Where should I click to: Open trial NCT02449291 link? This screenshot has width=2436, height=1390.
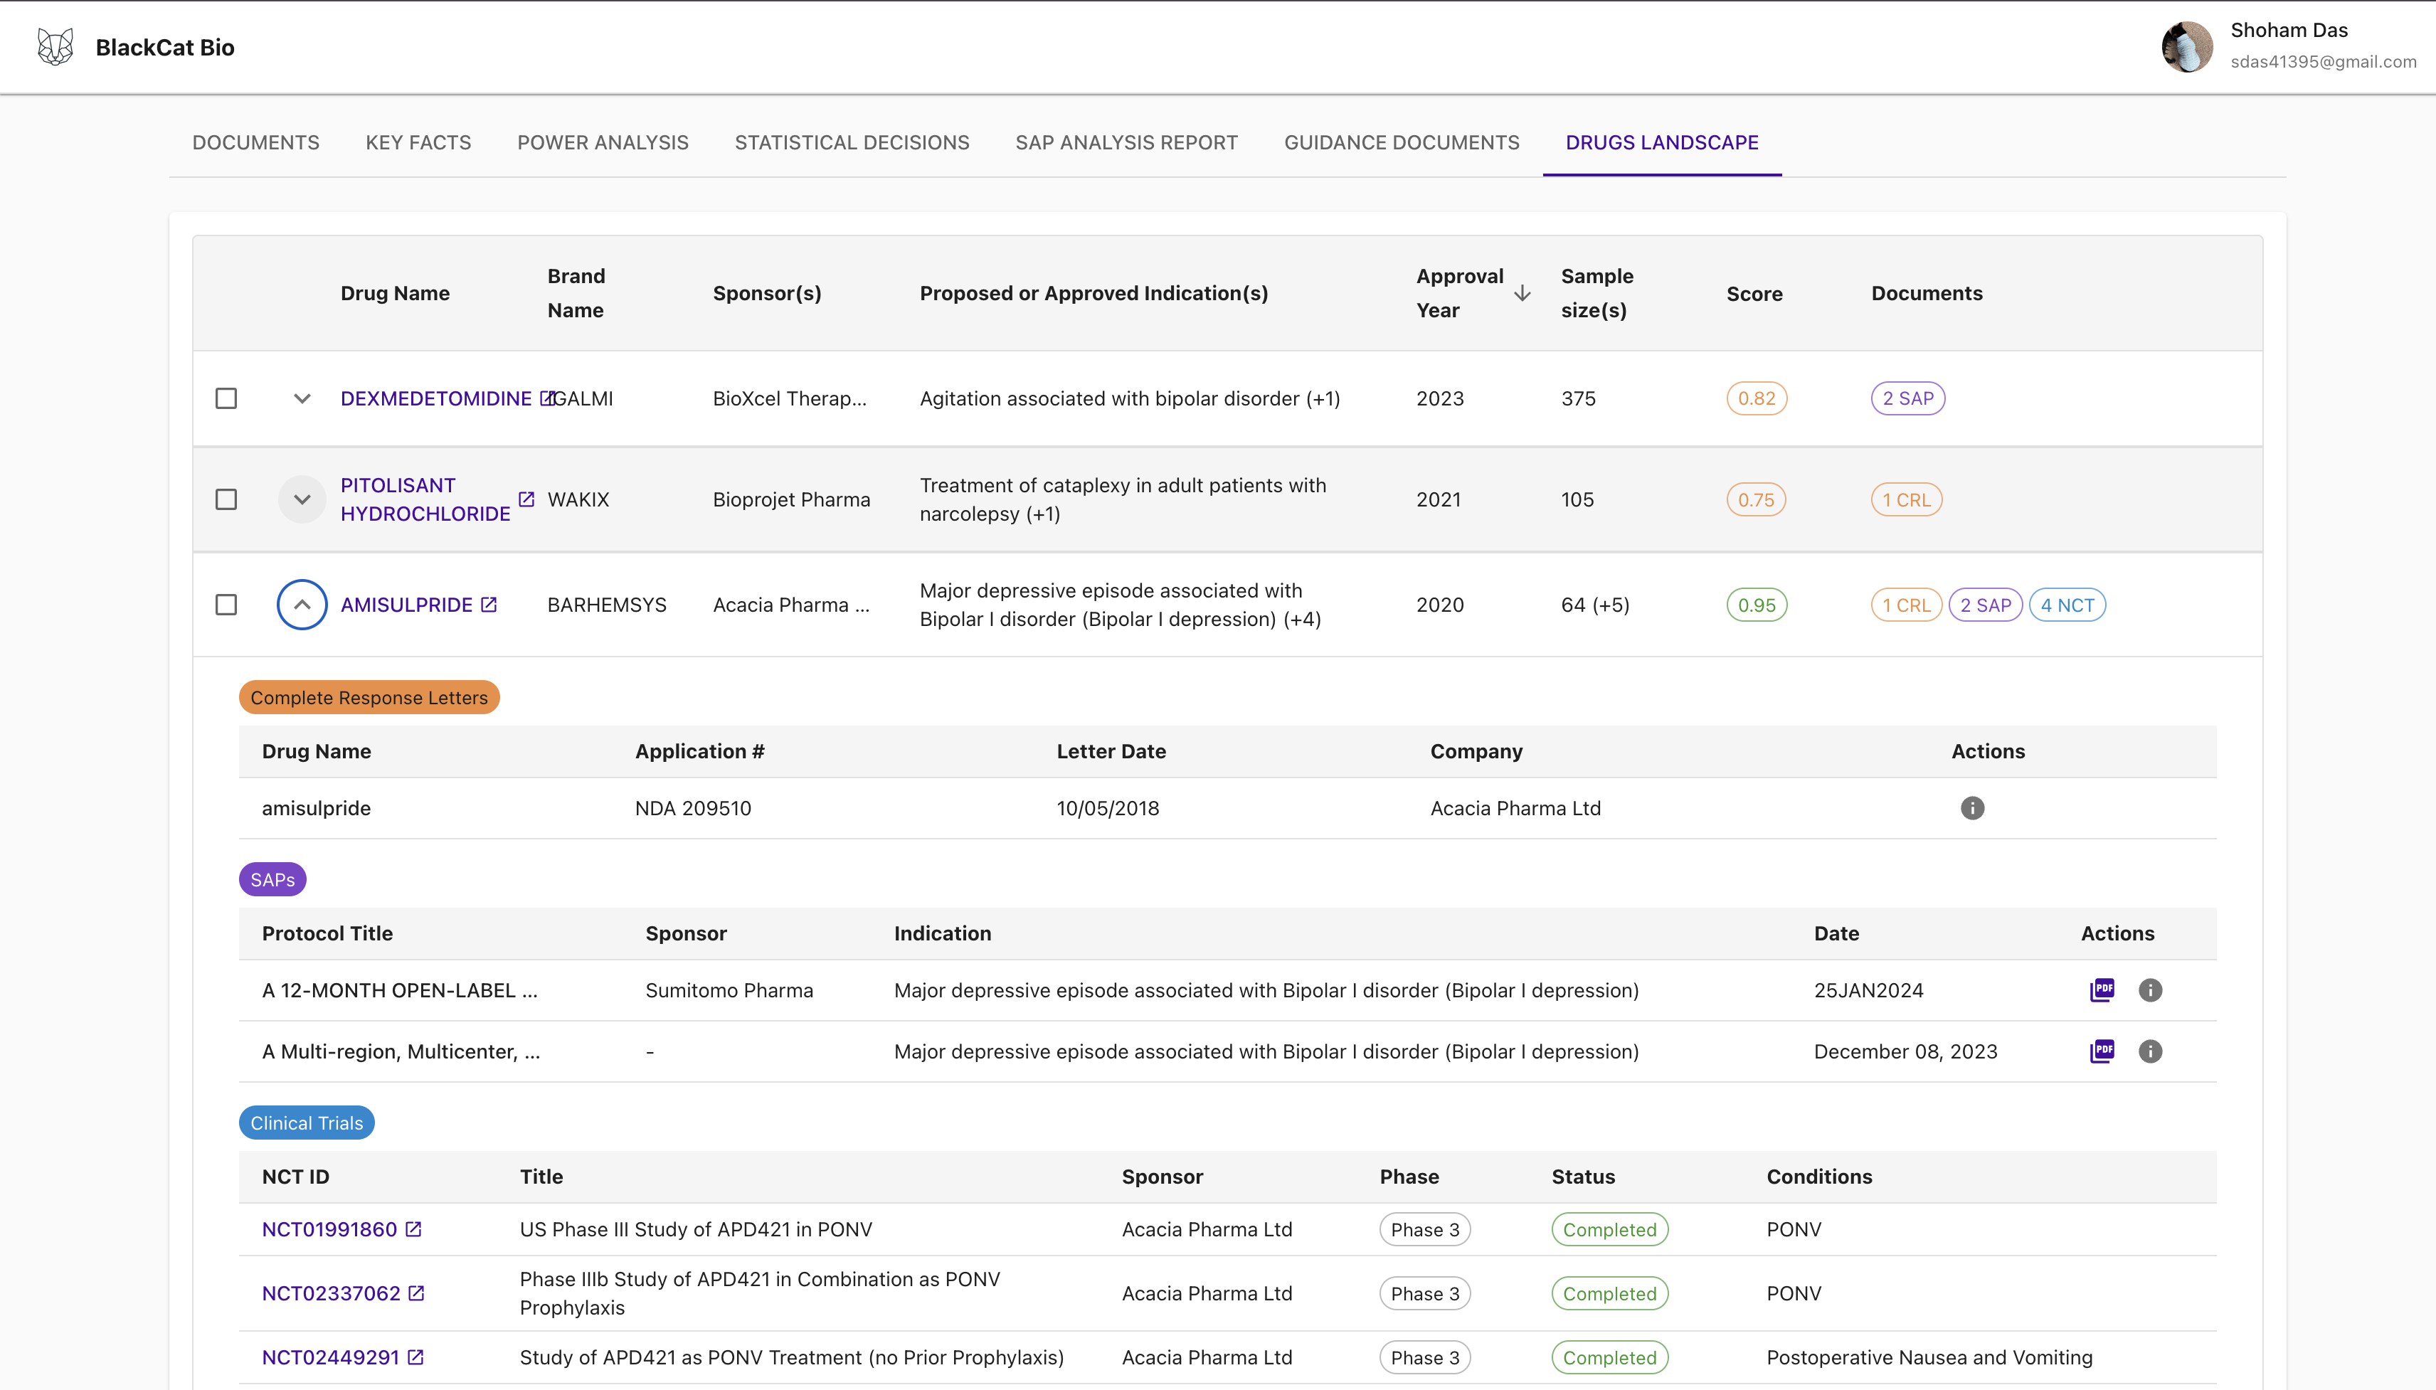point(330,1357)
